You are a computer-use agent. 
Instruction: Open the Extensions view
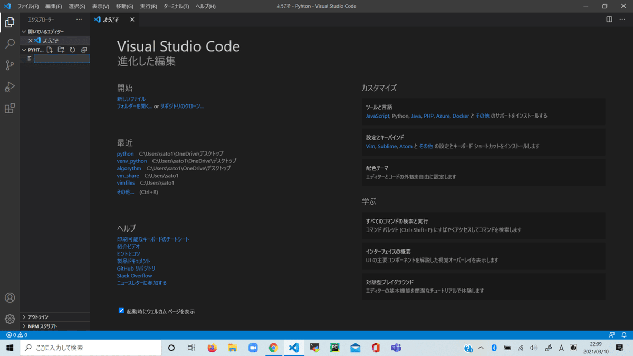[9, 109]
